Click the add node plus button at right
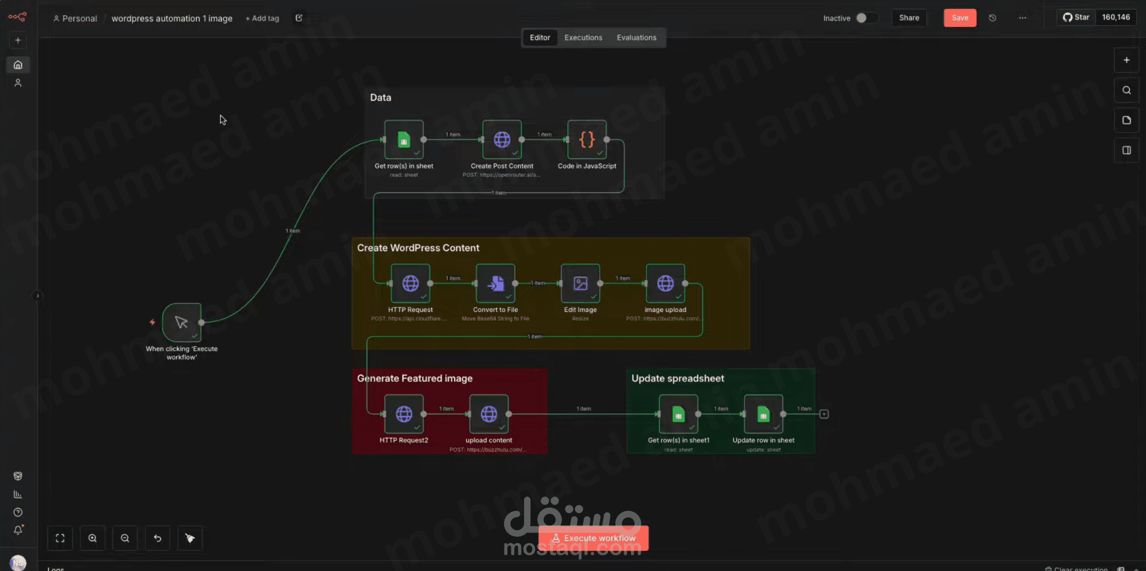Viewport: 1146px width, 571px height. [1126, 60]
